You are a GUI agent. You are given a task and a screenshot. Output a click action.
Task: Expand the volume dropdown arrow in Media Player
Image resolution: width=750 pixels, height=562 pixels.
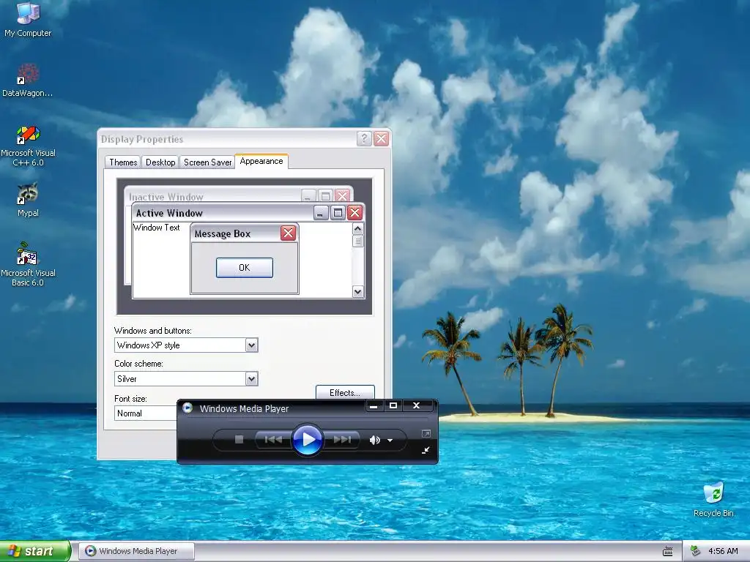tap(390, 440)
